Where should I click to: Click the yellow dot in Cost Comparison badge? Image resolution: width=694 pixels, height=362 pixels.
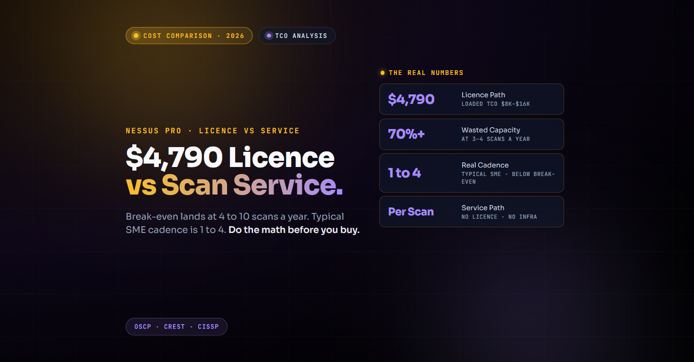[136, 36]
